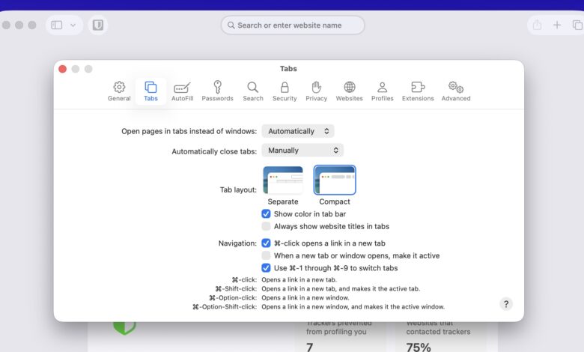Click the help question mark button
This screenshot has width=584, height=352.
506,304
